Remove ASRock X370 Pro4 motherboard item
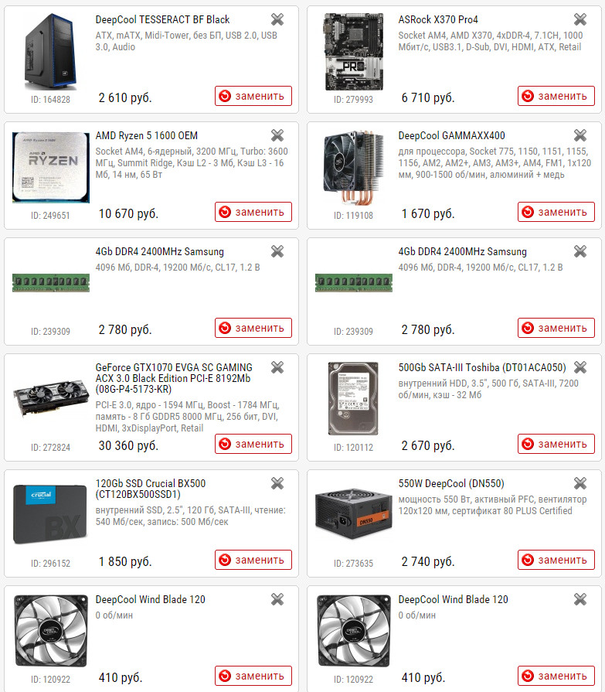The height and width of the screenshot is (692, 605). (580, 19)
